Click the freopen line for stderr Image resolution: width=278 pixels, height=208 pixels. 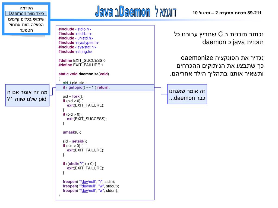pos(90,191)
